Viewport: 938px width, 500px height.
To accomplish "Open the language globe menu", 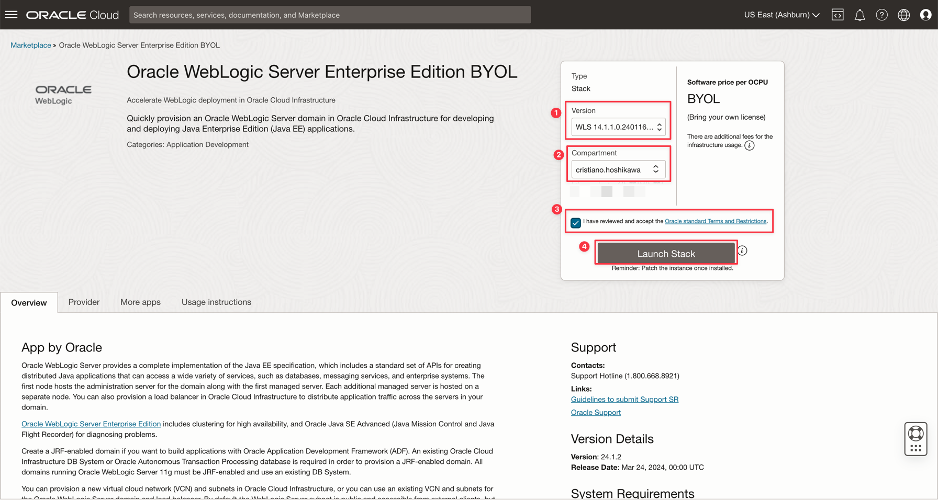I will [x=903, y=15].
